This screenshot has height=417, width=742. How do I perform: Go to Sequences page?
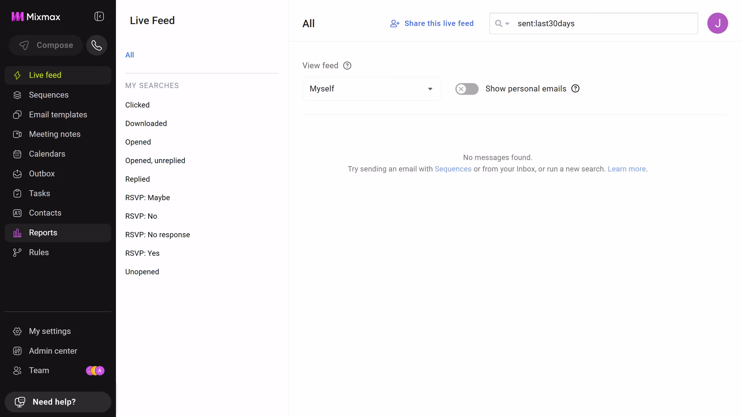click(58, 95)
